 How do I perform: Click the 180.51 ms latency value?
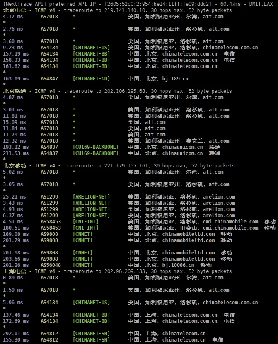(x=16, y=228)
